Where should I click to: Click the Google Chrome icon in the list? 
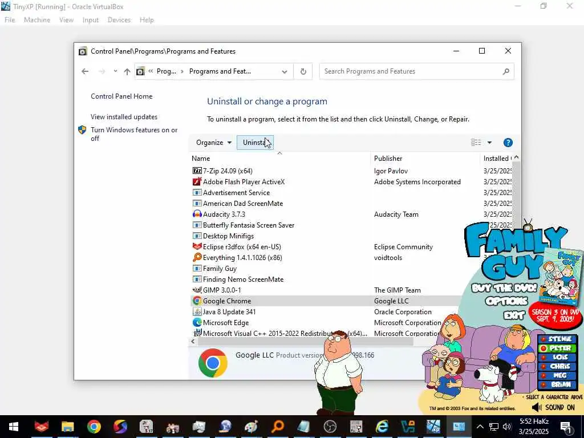coord(197,301)
